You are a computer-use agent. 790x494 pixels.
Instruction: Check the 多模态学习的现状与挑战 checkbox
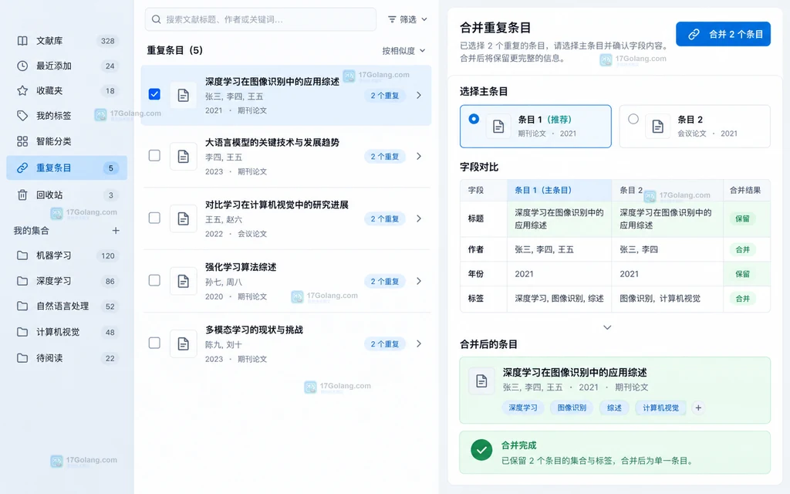click(154, 343)
